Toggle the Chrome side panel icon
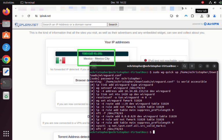The height and width of the screenshot is (140, 222). 208,16
